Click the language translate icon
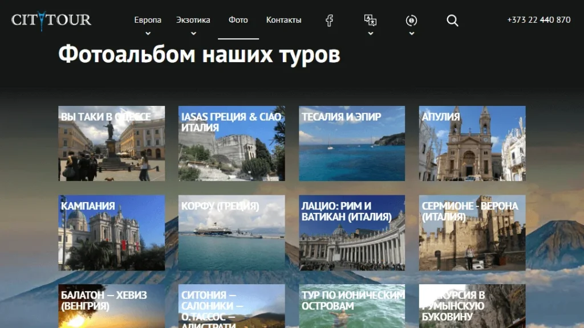 tap(370, 20)
